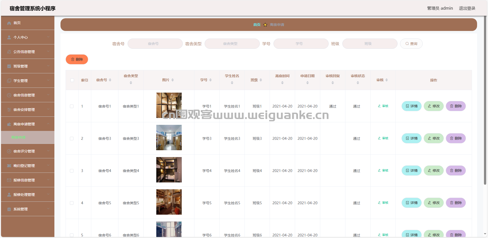Click the 查询 search button
The image size is (488, 238).
click(411, 44)
